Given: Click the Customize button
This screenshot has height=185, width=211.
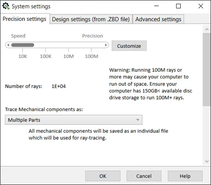Looking at the screenshot, I should pyautogui.click(x=129, y=46).
